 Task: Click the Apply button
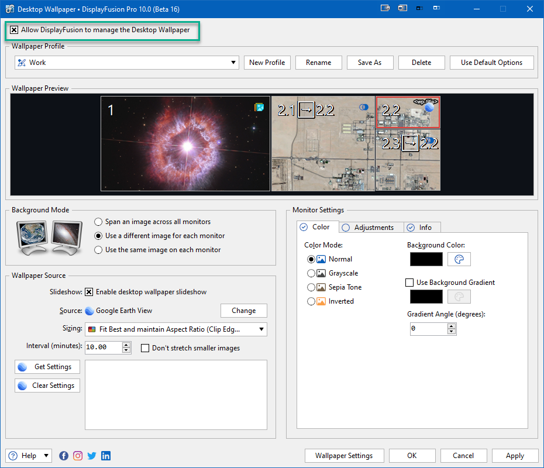point(515,456)
